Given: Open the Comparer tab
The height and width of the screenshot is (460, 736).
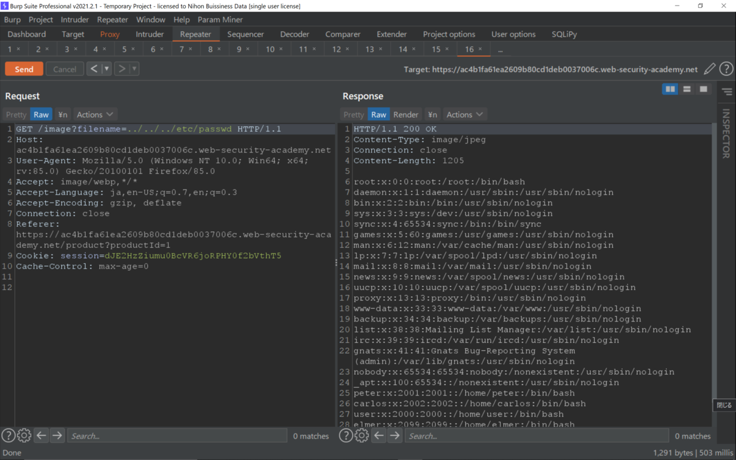Looking at the screenshot, I should (343, 34).
